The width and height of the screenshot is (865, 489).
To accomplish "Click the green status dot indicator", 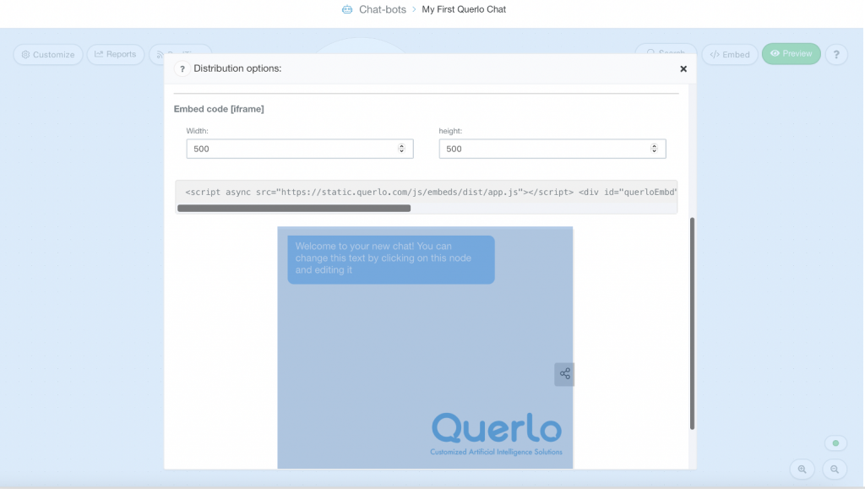I will coord(835,443).
